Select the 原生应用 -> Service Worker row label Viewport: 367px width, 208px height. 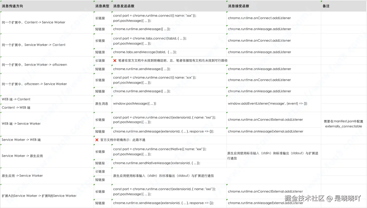point(22,176)
